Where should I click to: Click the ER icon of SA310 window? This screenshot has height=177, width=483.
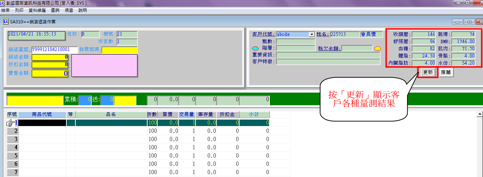(6, 22)
